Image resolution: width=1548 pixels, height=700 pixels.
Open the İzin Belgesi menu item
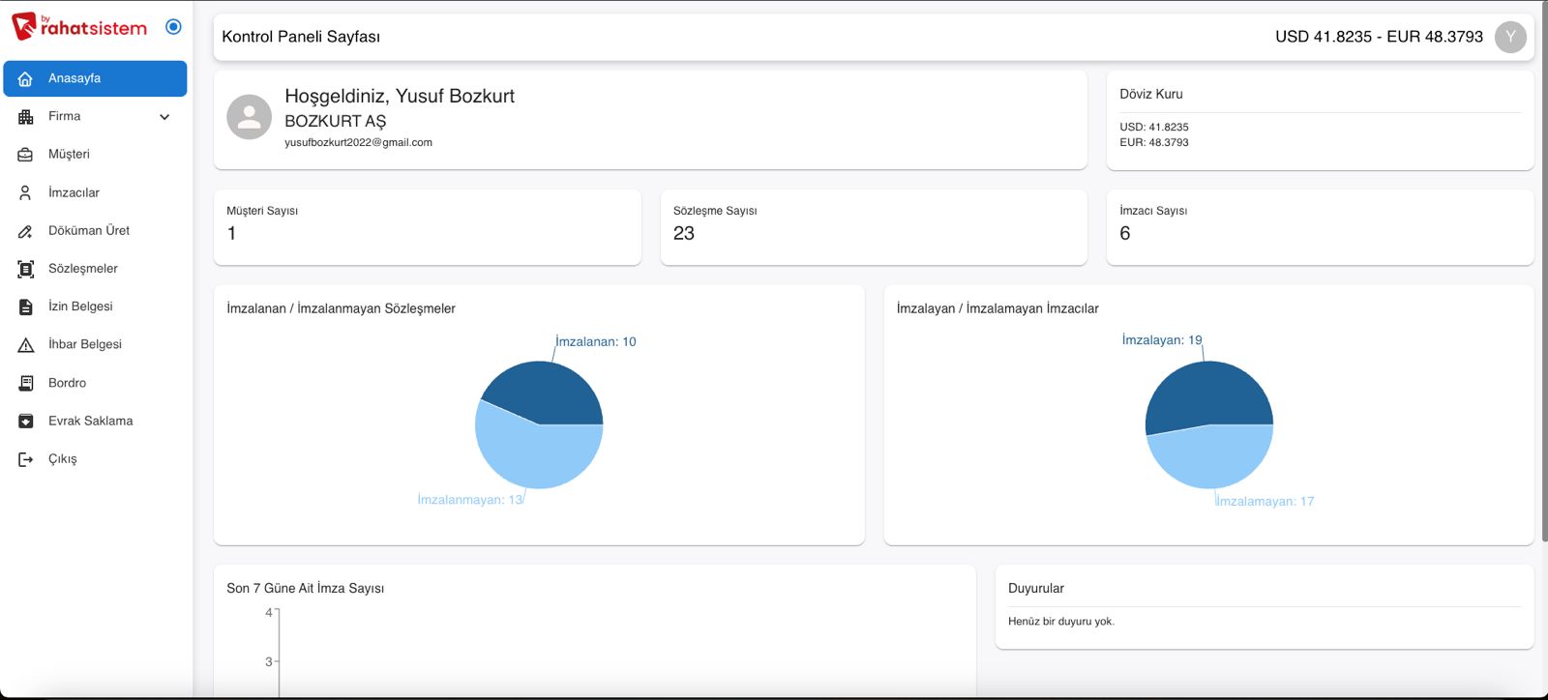(x=80, y=306)
